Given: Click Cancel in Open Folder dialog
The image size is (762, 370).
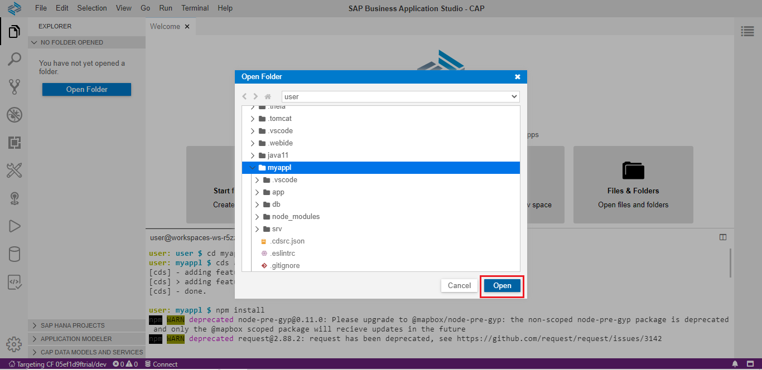Looking at the screenshot, I should [x=459, y=286].
